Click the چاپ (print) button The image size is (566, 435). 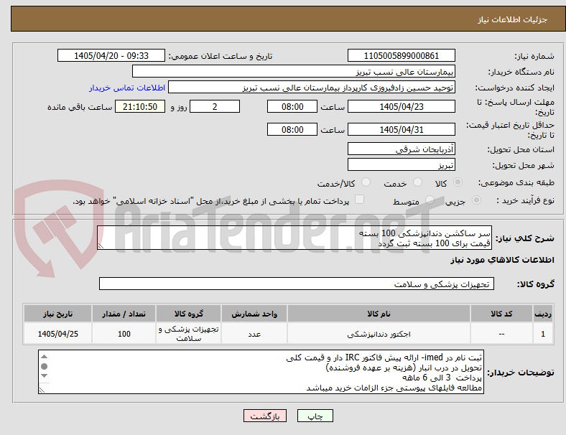(315, 416)
